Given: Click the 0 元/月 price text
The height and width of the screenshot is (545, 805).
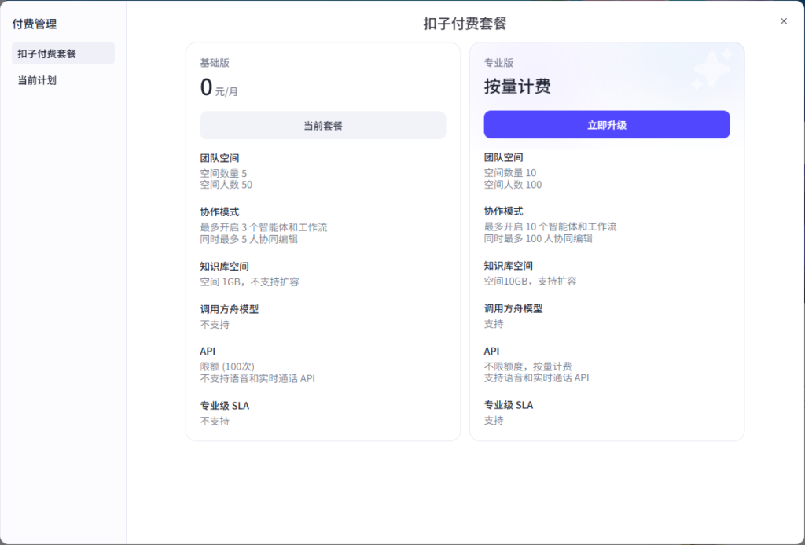Looking at the screenshot, I should pyautogui.click(x=219, y=87).
